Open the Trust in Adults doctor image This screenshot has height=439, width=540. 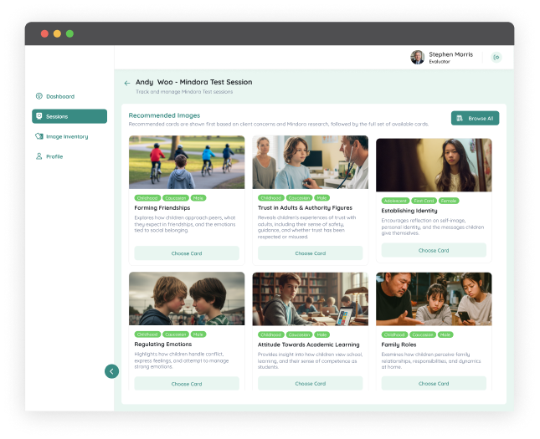[310, 162]
